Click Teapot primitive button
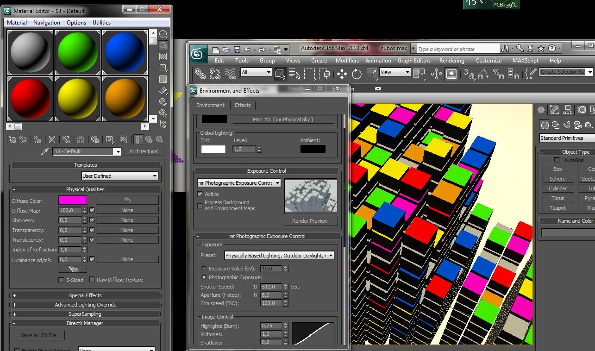595x351 pixels. [x=557, y=208]
